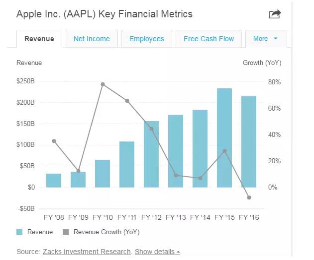Screen dimensions: 314x260
Task: Click the FY '11 revenue bar
Action: tap(127, 165)
